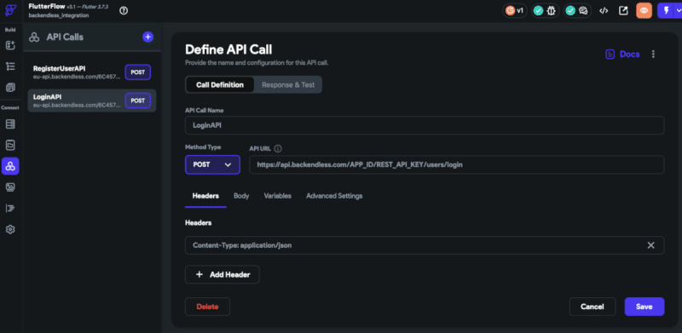This screenshot has width=682, height=333.
Task: Open the Docs link
Action: tap(623, 54)
